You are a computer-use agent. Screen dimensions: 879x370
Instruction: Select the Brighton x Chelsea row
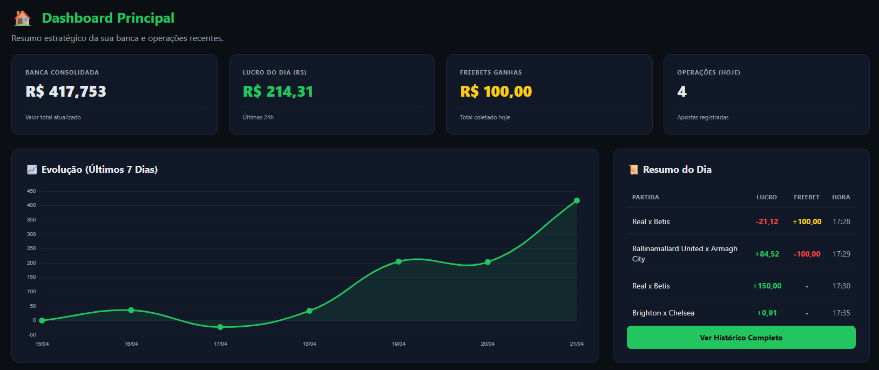741,313
